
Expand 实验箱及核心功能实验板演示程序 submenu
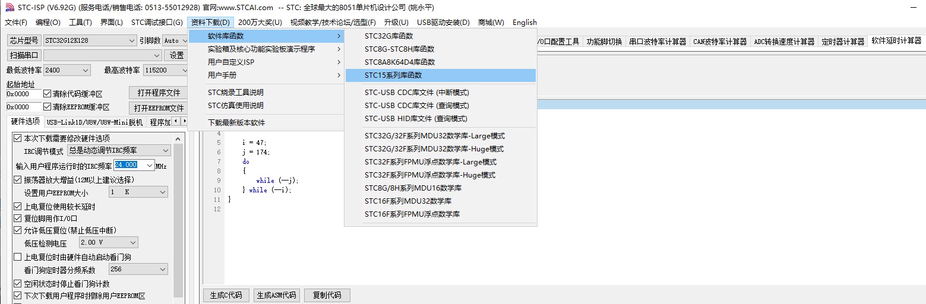click(x=266, y=49)
